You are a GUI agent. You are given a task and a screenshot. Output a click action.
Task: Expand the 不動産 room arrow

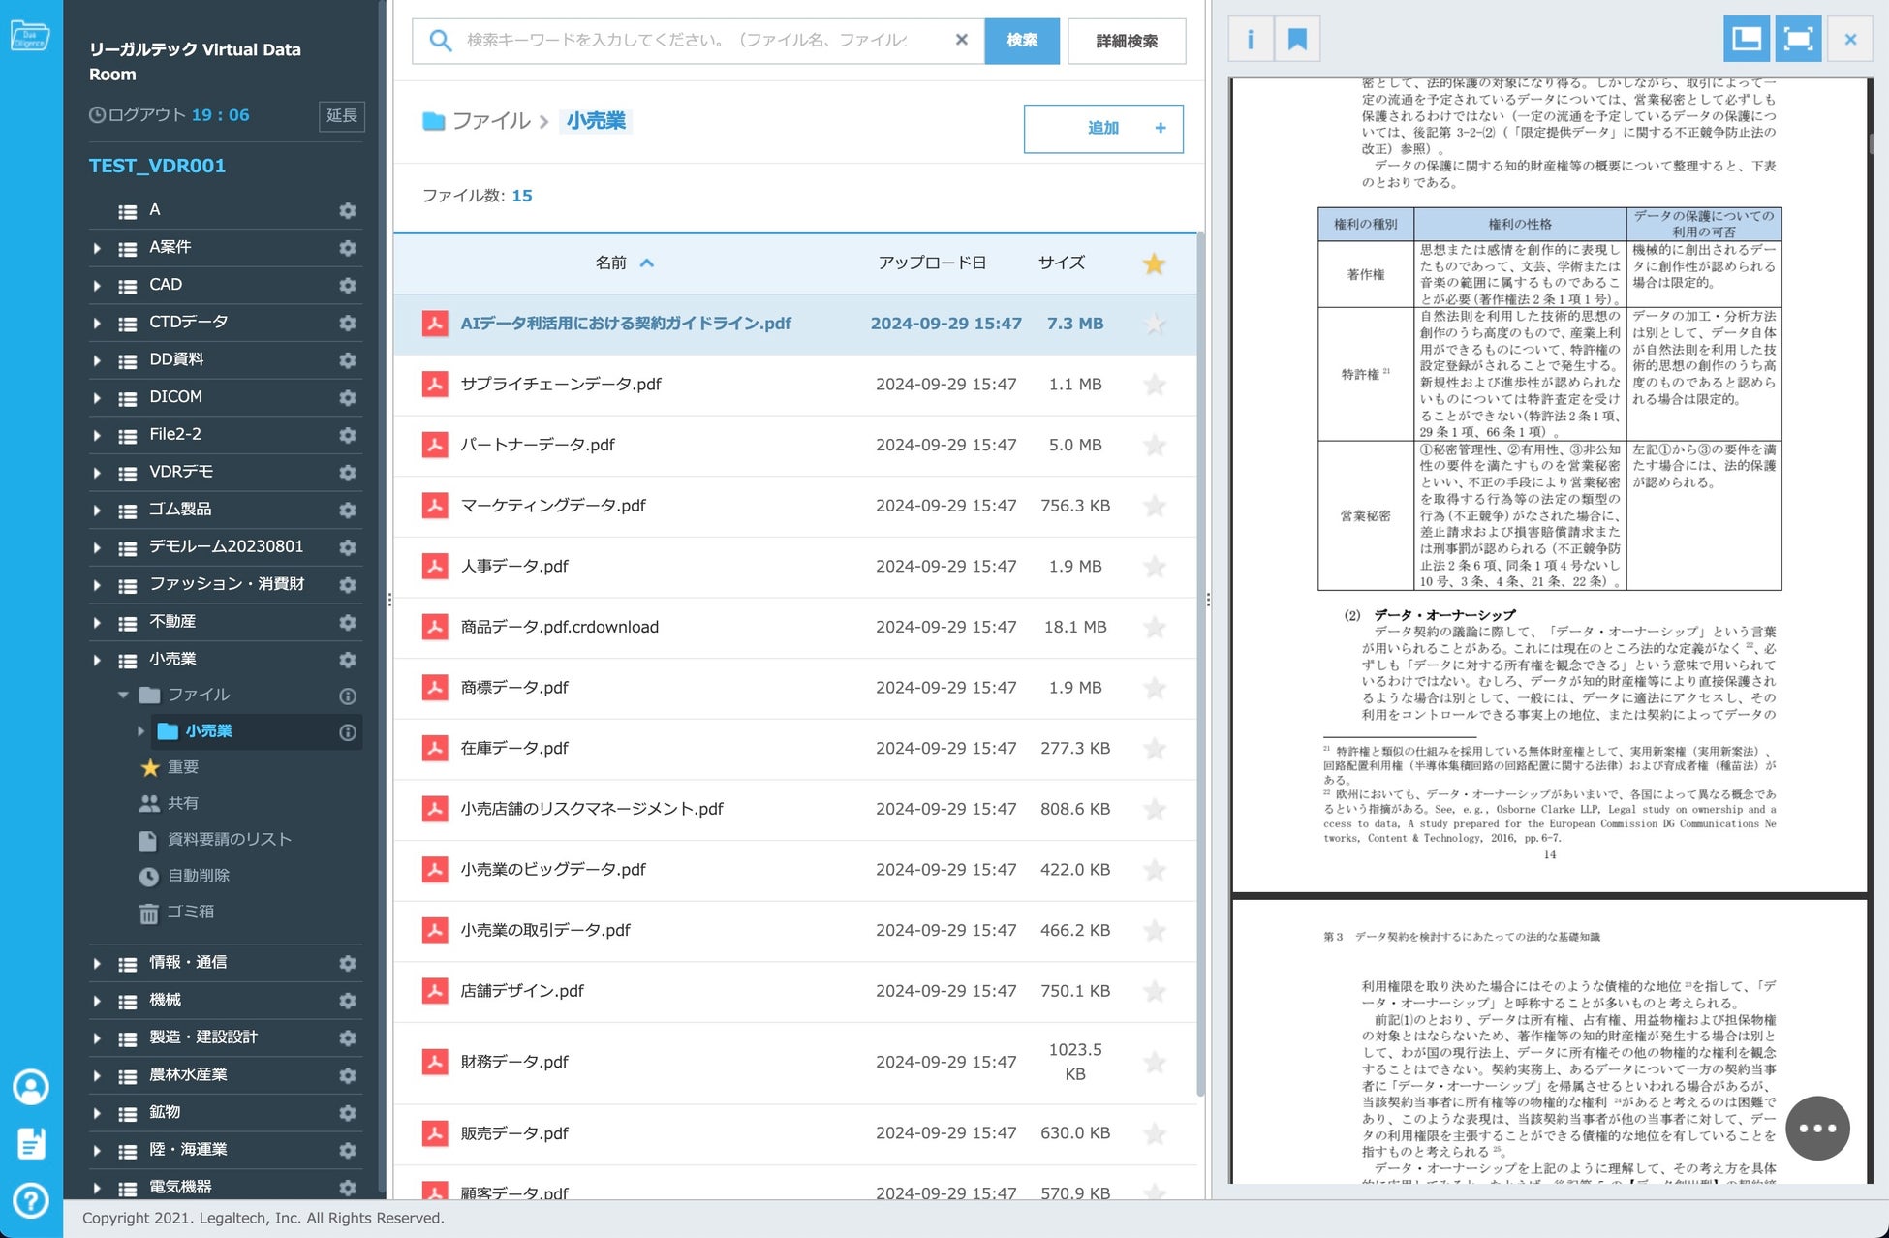97,622
